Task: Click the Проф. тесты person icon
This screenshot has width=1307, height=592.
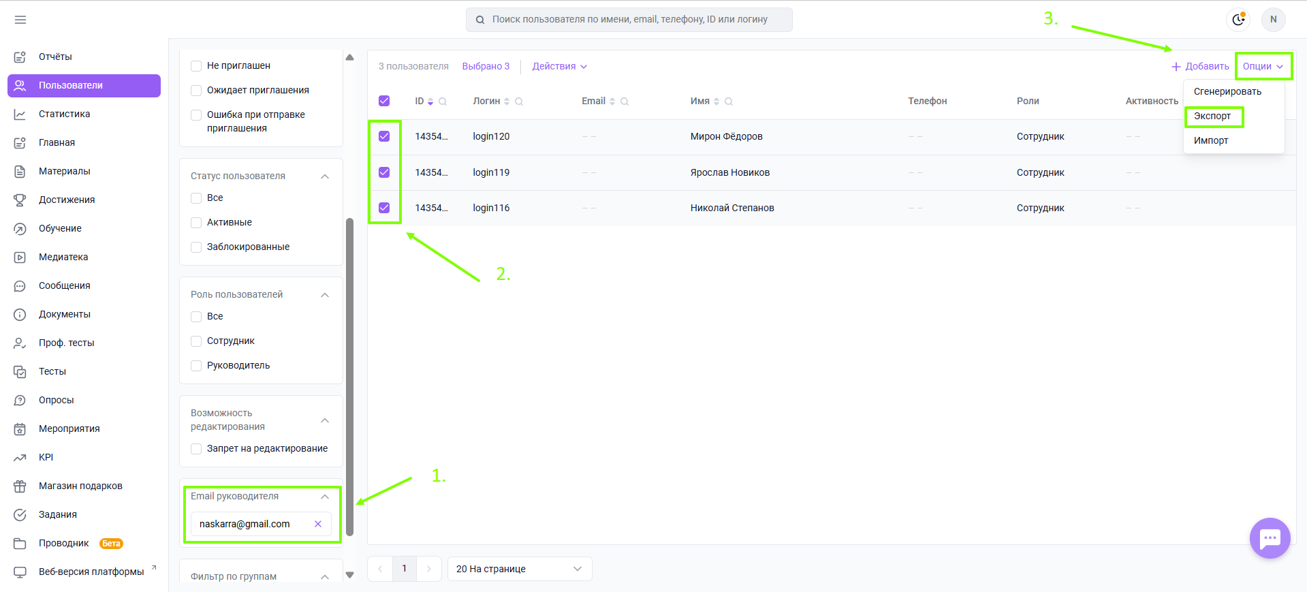Action: coord(20,343)
